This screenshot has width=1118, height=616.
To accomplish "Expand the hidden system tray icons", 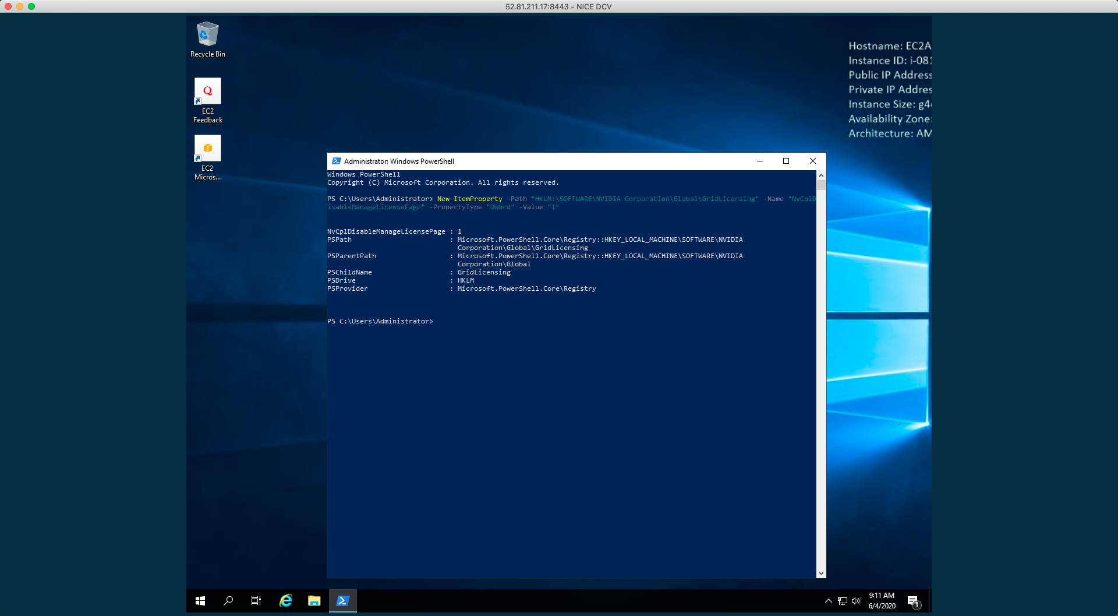I will tap(829, 601).
